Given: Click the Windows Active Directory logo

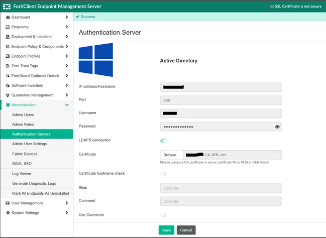Looking at the screenshot, I should (x=96, y=60).
